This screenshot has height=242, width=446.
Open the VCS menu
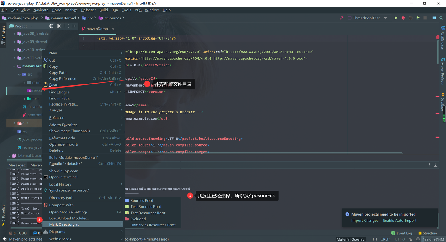pos(138,10)
